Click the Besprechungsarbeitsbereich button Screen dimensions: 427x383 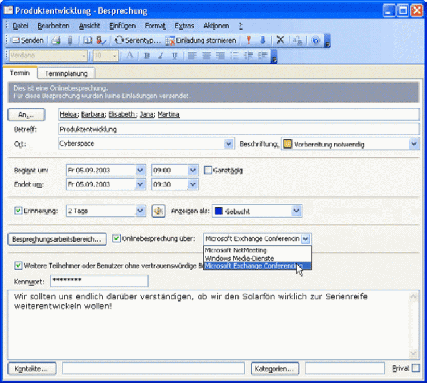(57, 239)
